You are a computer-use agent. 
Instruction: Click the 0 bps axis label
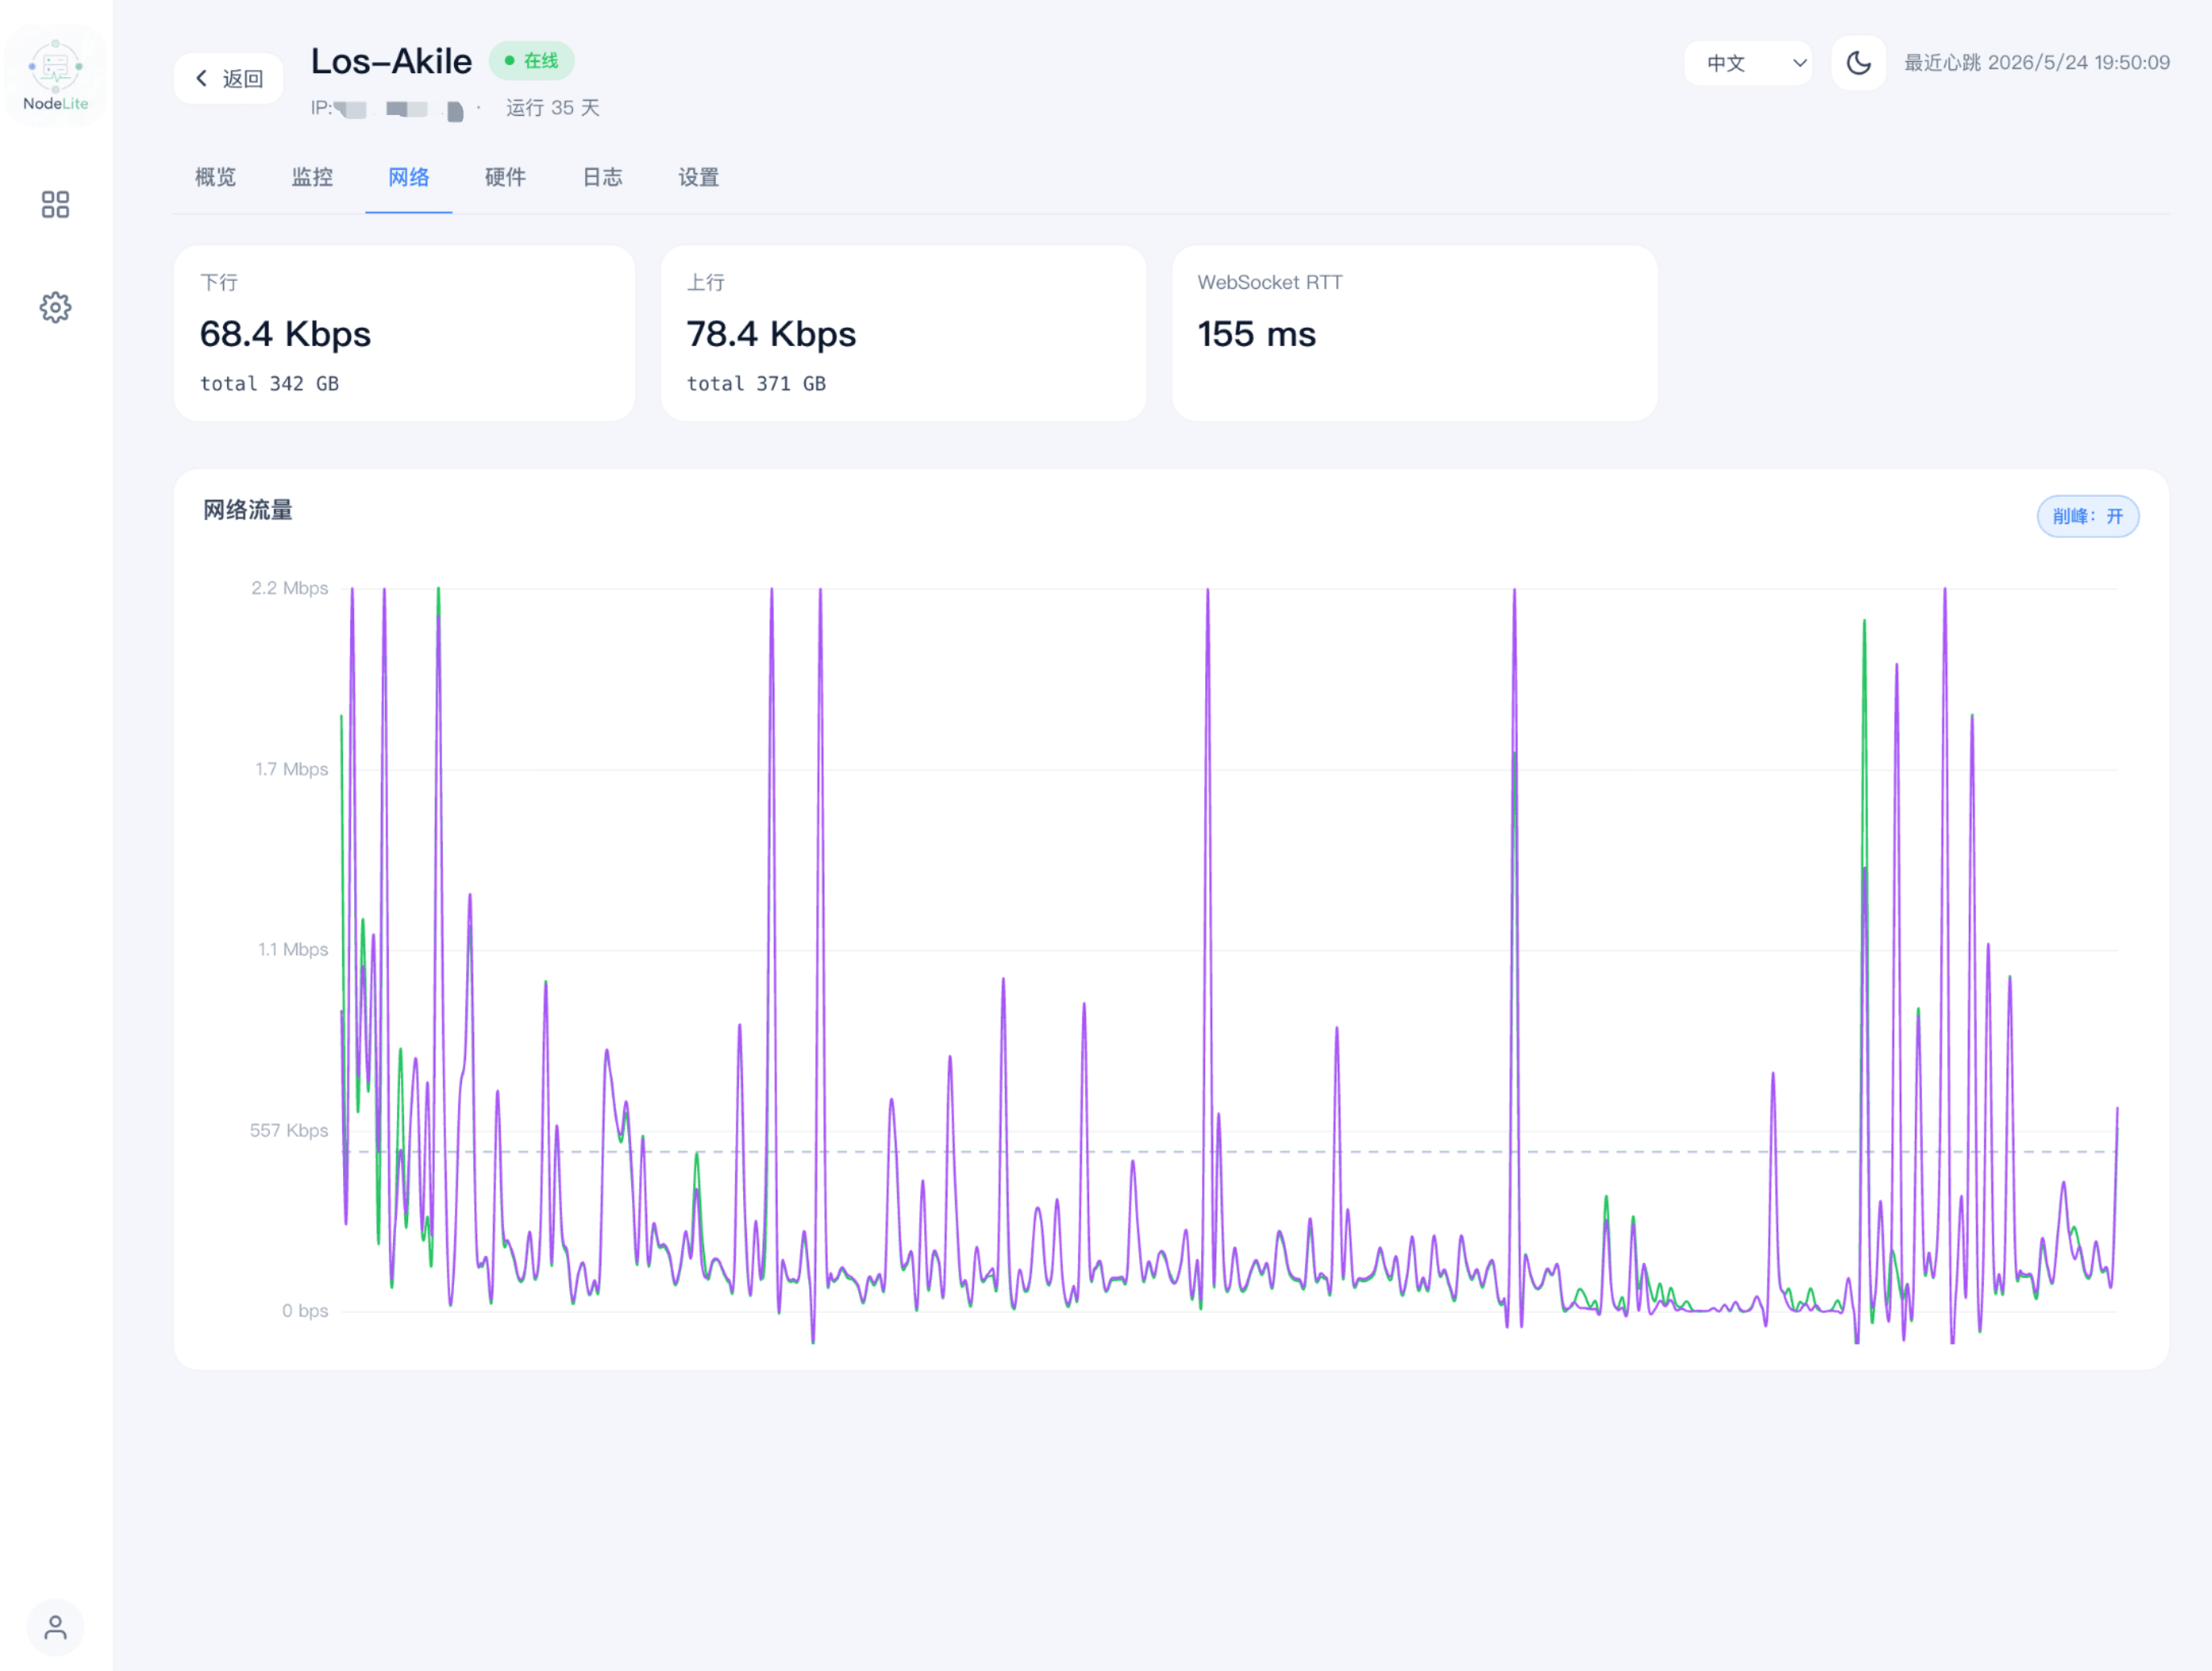305,1311
